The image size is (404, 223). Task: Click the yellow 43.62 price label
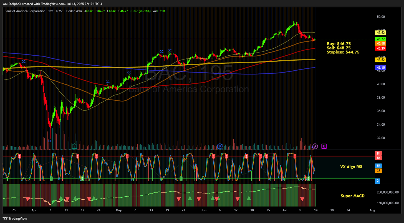pos(380,60)
